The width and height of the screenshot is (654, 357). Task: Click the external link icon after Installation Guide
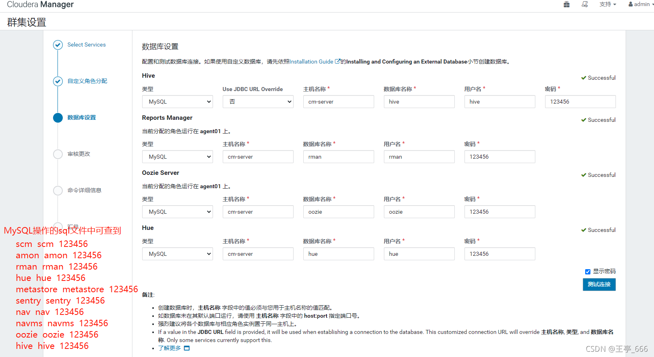tap(337, 62)
